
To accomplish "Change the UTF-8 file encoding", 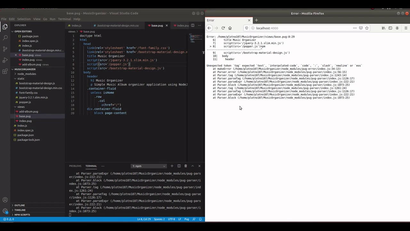I will [172, 219].
